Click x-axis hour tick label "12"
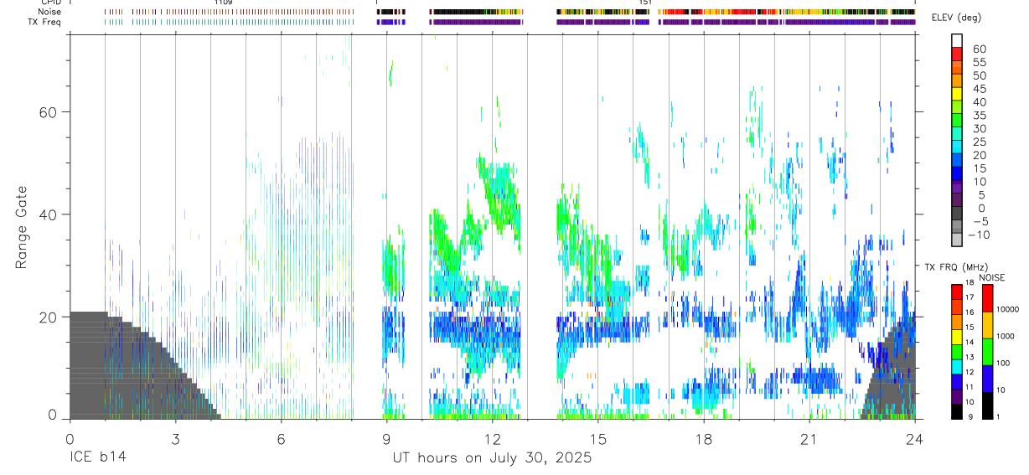This screenshot has height=475, width=1029. pyautogui.click(x=492, y=439)
